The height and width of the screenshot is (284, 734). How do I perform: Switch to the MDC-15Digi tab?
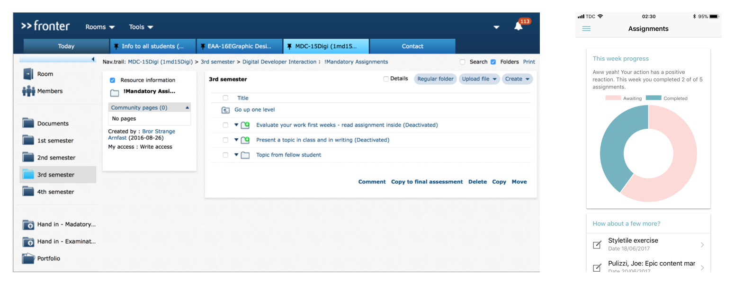pos(326,46)
